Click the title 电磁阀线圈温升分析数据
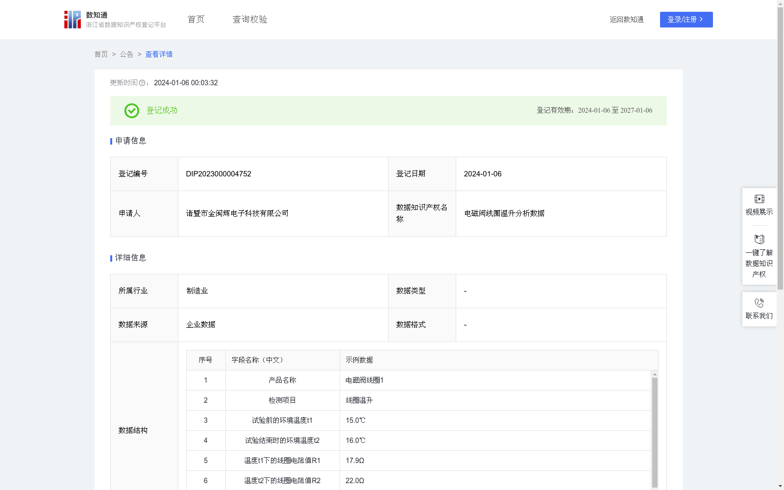 click(504, 213)
